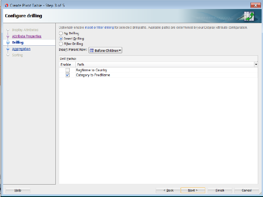
Task: Click the 'RegName to Country' path text
Action: [x=91, y=70]
